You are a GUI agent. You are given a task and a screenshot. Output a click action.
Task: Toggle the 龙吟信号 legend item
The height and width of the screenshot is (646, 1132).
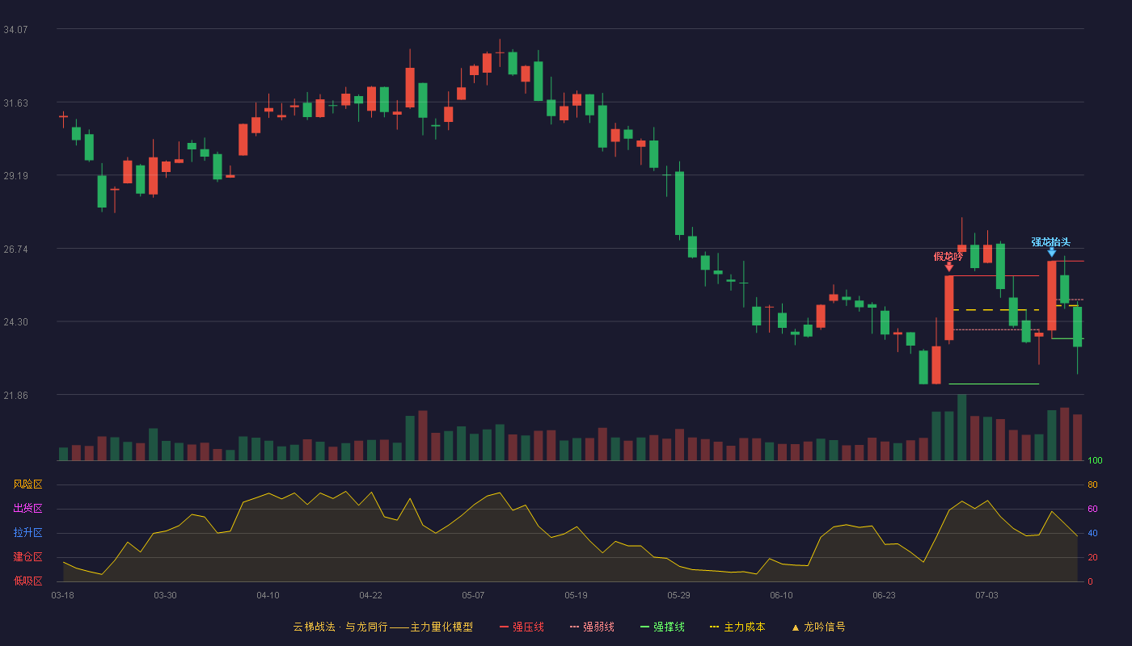click(x=818, y=627)
